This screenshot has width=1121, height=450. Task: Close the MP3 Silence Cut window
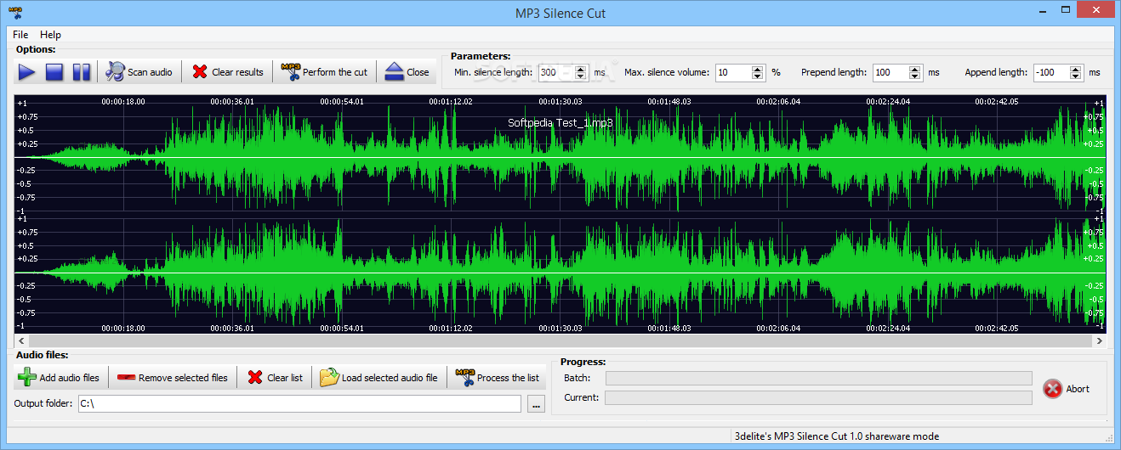click(x=1097, y=11)
